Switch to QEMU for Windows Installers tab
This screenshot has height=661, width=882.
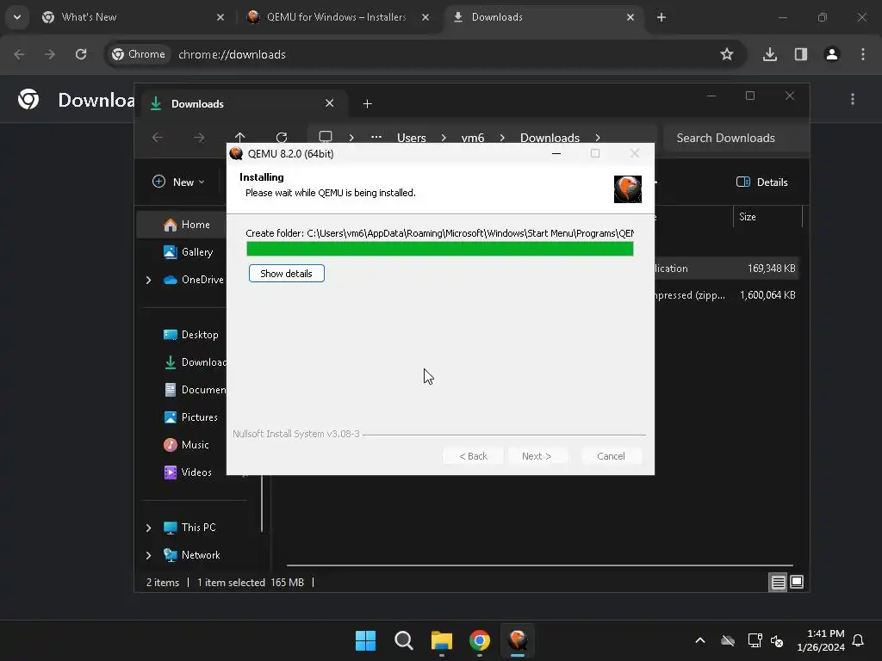coord(337,17)
